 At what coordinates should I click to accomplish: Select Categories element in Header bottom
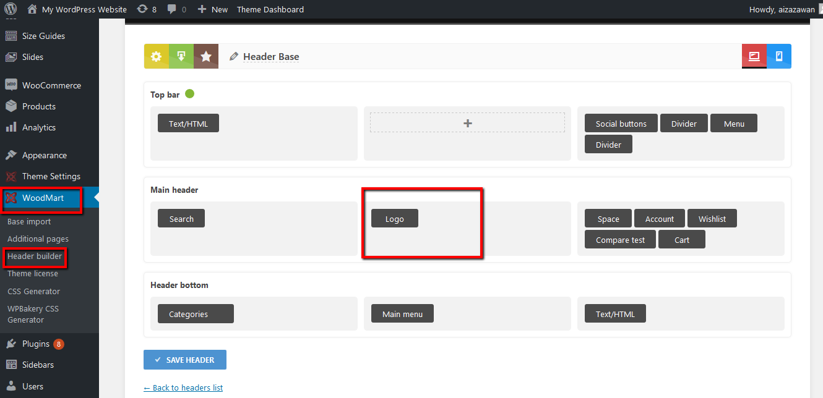click(196, 314)
